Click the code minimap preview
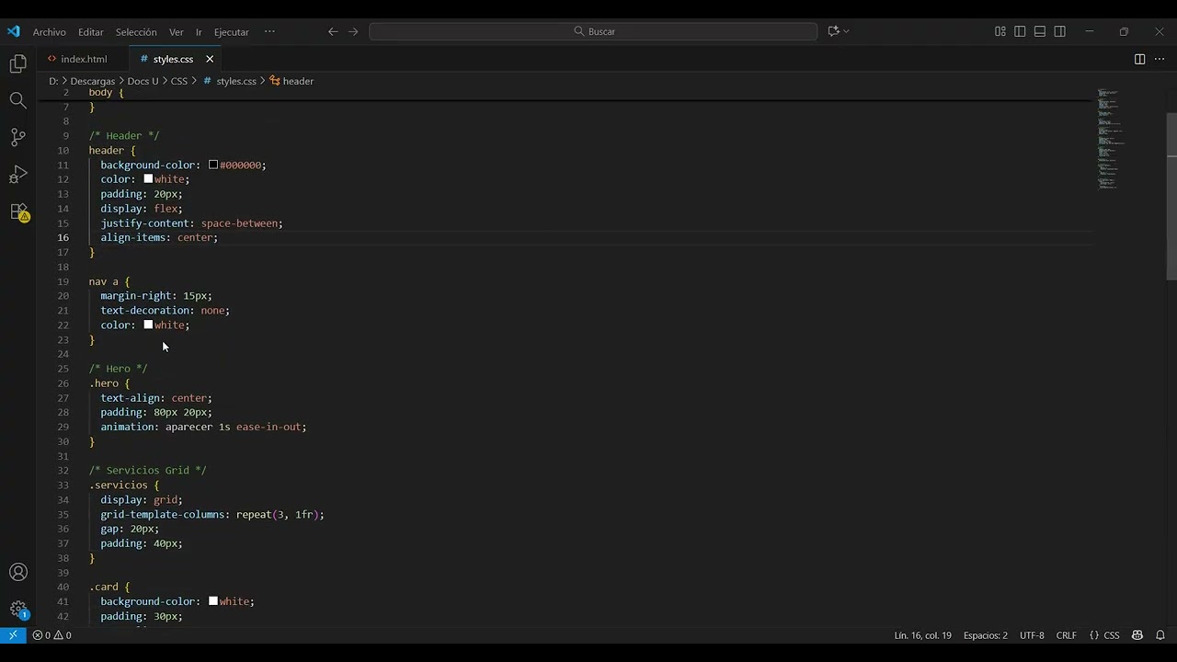Viewport: 1177px width, 662px height. (1110, 138)
